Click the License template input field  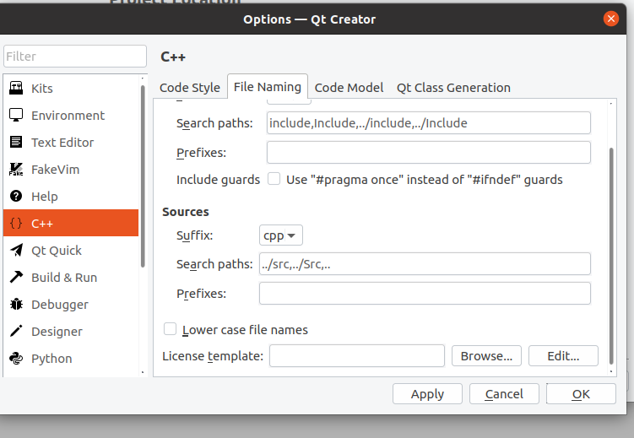357,356
